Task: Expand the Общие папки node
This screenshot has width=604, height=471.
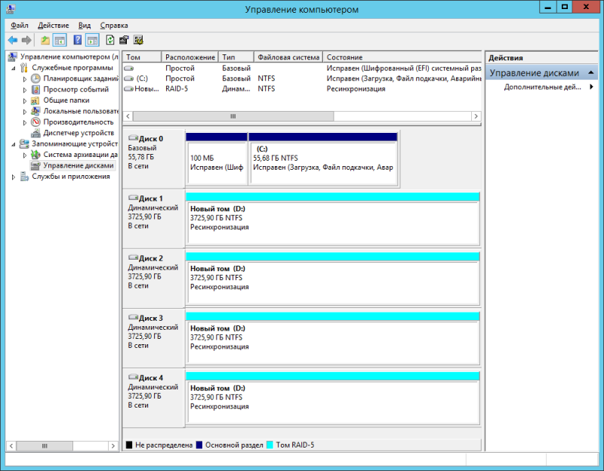Action: tap(25, 100)
